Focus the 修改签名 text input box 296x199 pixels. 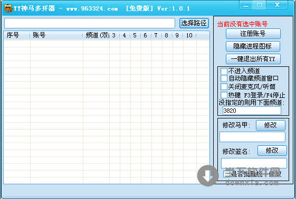coord(254,163)
